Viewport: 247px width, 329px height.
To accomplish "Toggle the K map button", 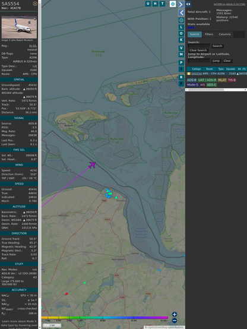I will [x=181, y=40].
